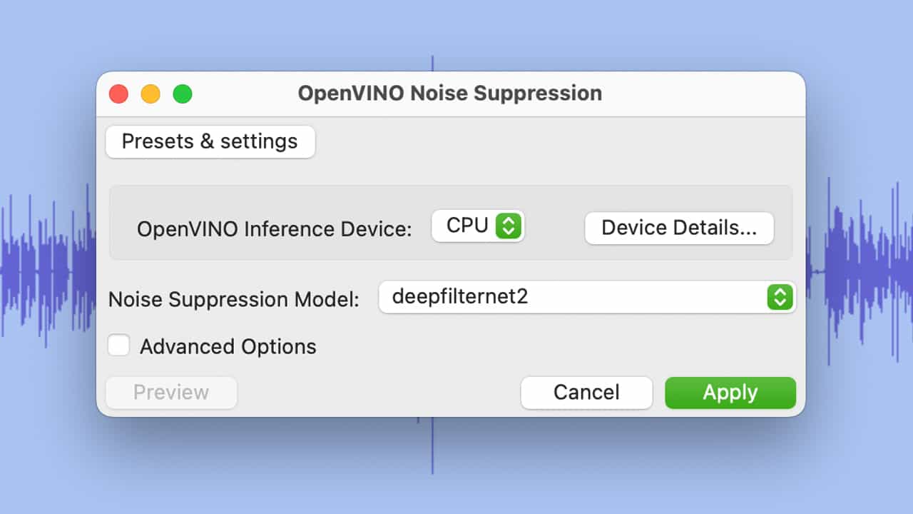This screenshot has width=913, height=514.
Task: Click the green chevron of the model selector
Action: (x=780, y=297)
